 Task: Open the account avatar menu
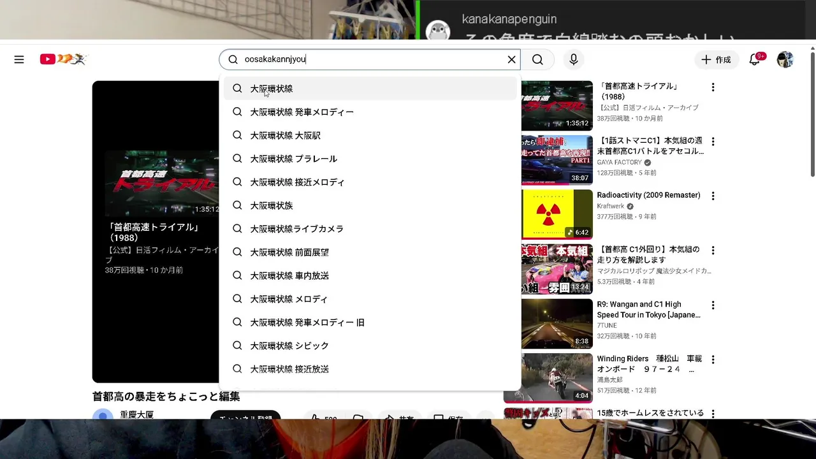(x=785, y=59)
